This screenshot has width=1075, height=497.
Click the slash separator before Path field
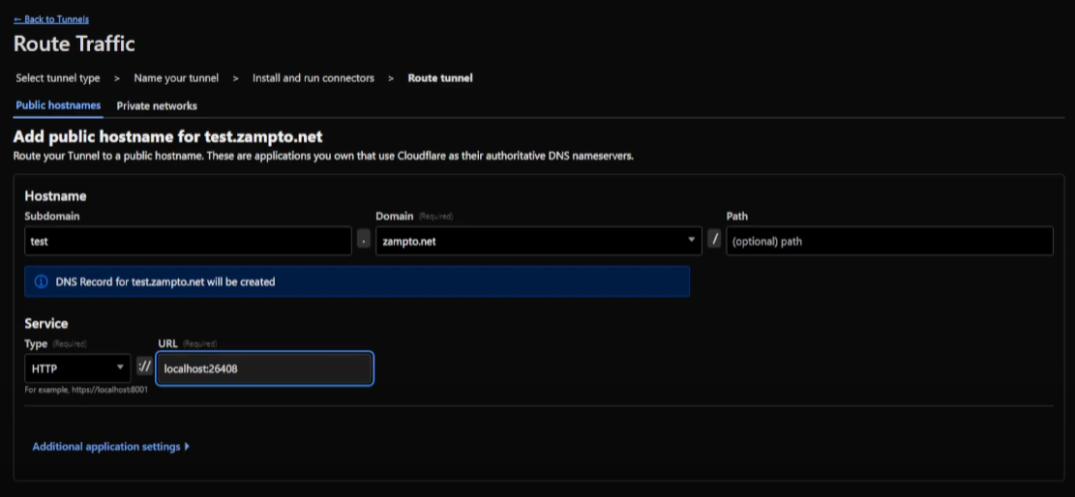714,241
